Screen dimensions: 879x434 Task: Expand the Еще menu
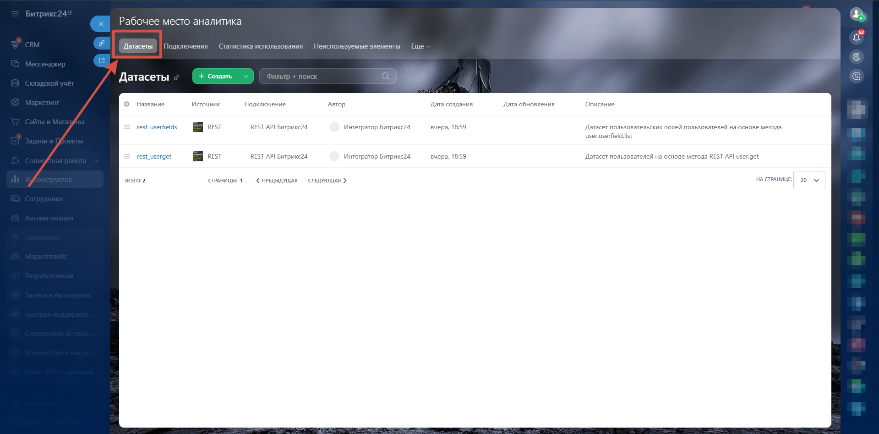tap(420, 46)
